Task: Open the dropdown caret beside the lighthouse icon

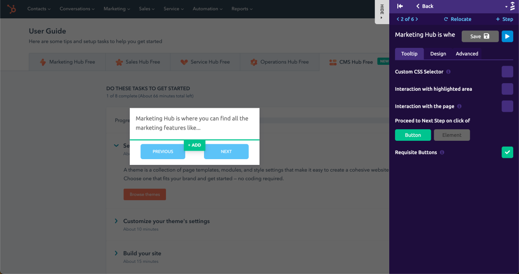Action: 506,7
